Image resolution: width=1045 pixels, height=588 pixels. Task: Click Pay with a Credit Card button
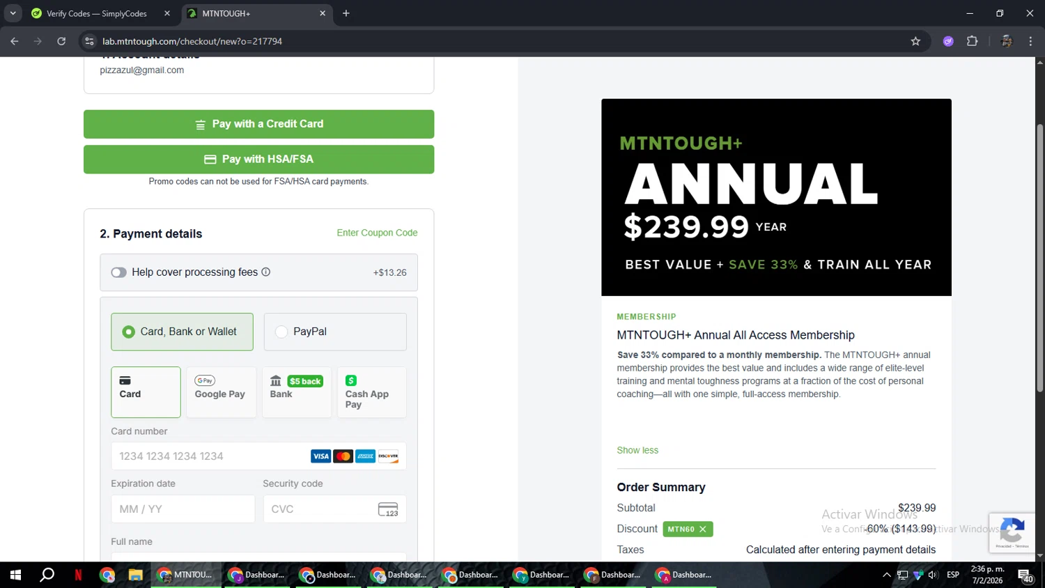258,124
